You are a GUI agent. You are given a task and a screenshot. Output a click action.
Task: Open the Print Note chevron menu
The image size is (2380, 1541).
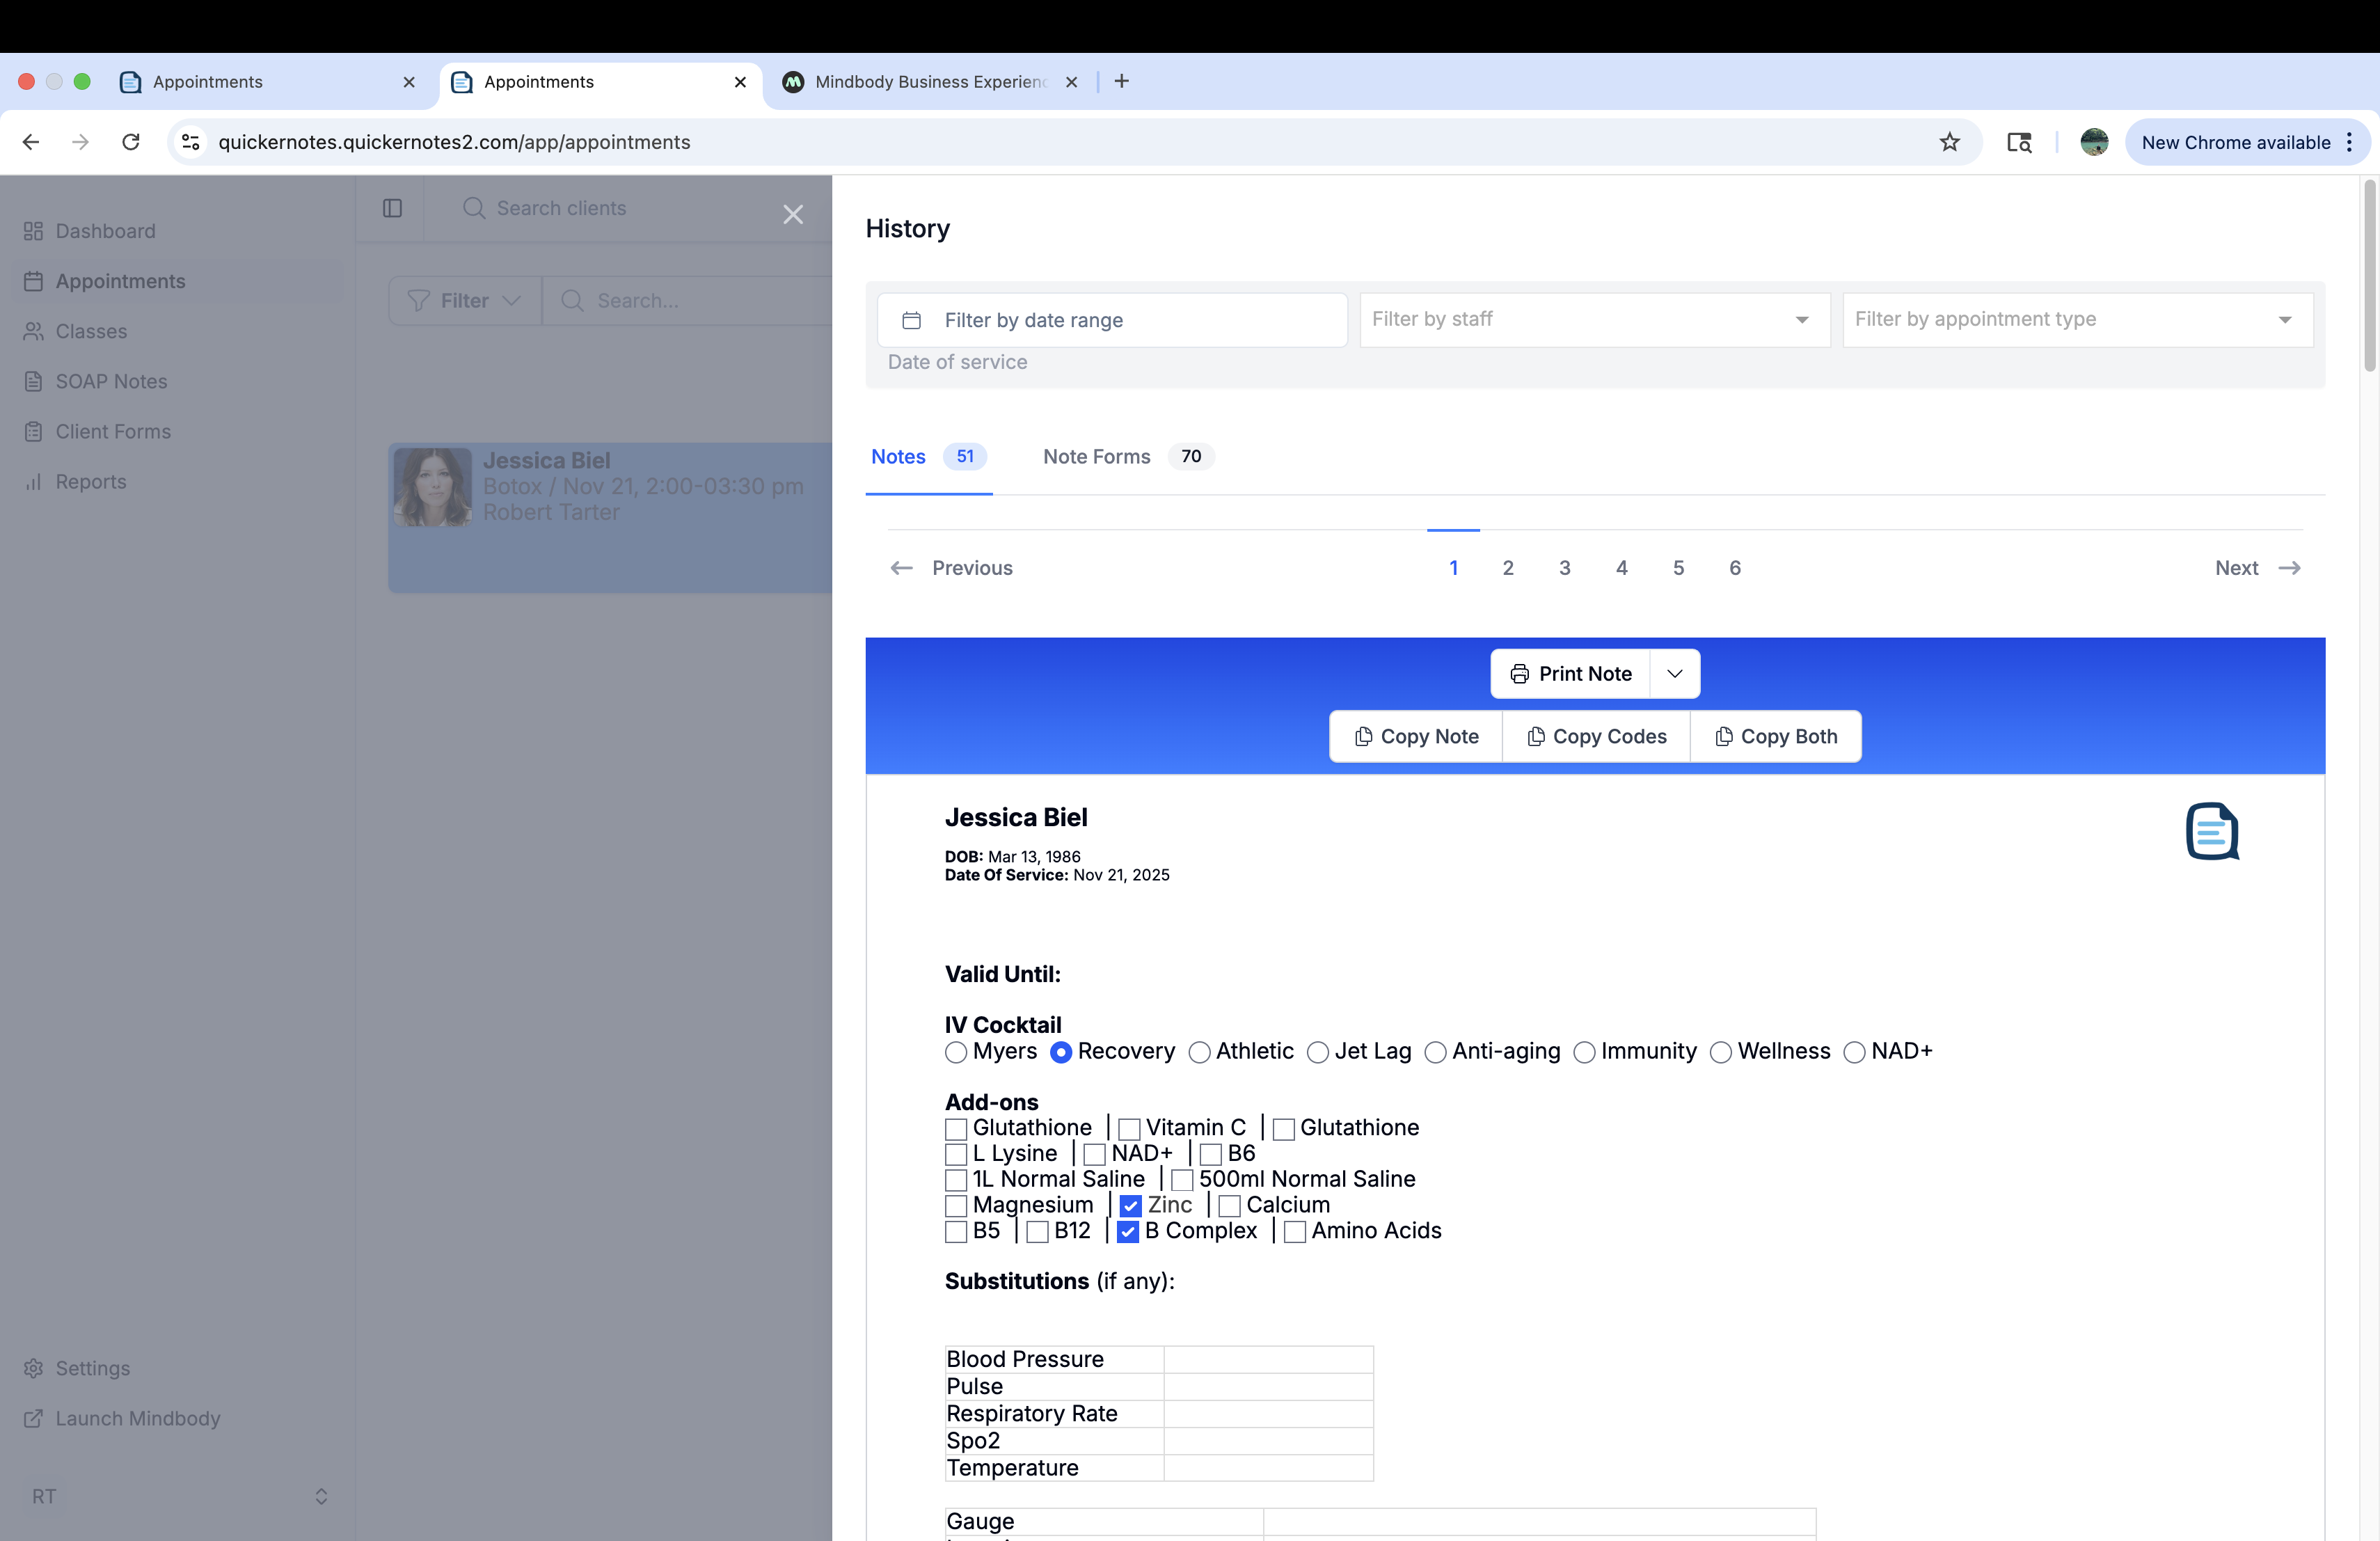[x=1675, y=674]
